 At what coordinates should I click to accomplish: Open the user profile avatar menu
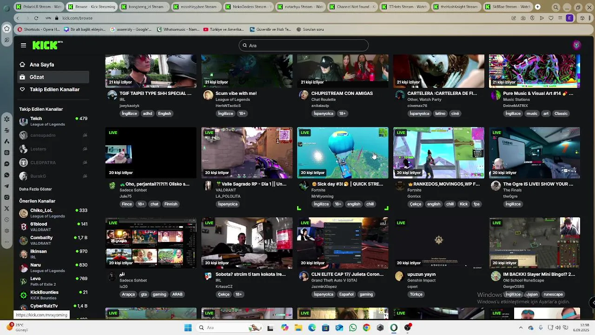click(x=576, y=45)
